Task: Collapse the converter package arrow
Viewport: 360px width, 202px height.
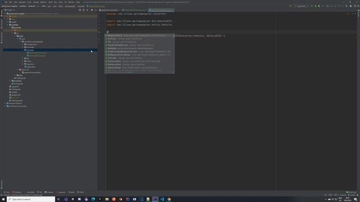Action: [x=22, y=50]
